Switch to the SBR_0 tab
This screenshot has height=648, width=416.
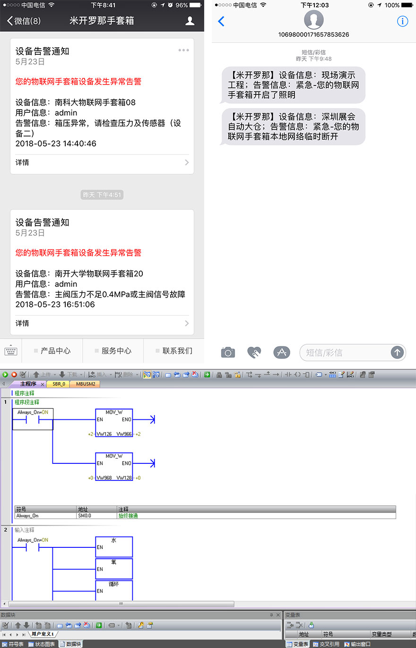[59, 384]
